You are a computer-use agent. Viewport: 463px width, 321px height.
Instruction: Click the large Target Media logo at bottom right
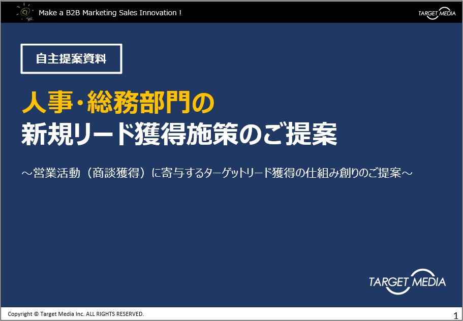click(407, 281)
